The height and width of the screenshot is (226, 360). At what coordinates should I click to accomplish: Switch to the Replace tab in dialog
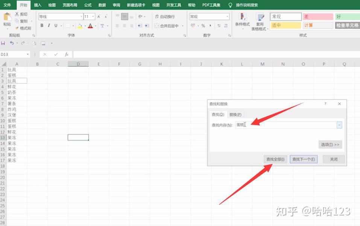coord(235,115)
